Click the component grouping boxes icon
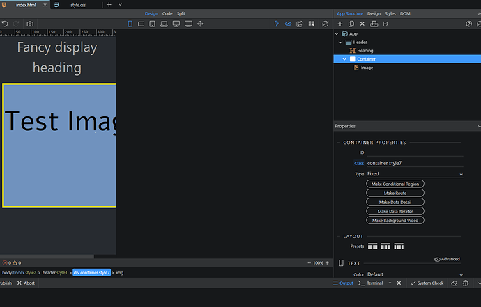The image size is (481, 307). coord(374,24)
